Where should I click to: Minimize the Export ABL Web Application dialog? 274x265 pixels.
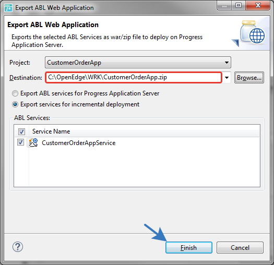point(224,6)
